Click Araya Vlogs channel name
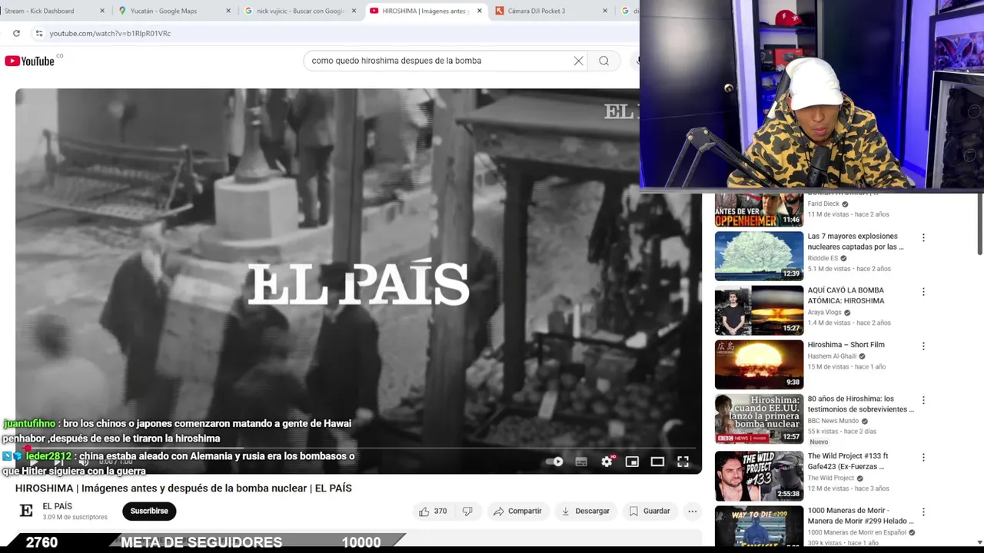 pos(824,313)
